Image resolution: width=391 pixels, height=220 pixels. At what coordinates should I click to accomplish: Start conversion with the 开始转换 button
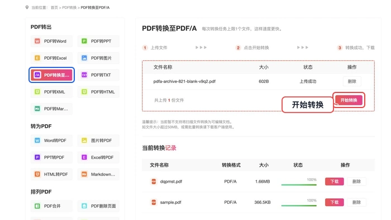click(349, 100)
